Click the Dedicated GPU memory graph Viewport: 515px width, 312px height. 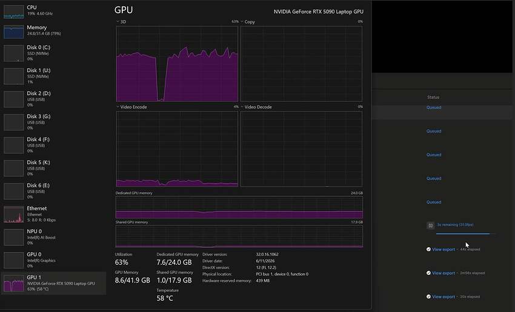click(239, 207)
